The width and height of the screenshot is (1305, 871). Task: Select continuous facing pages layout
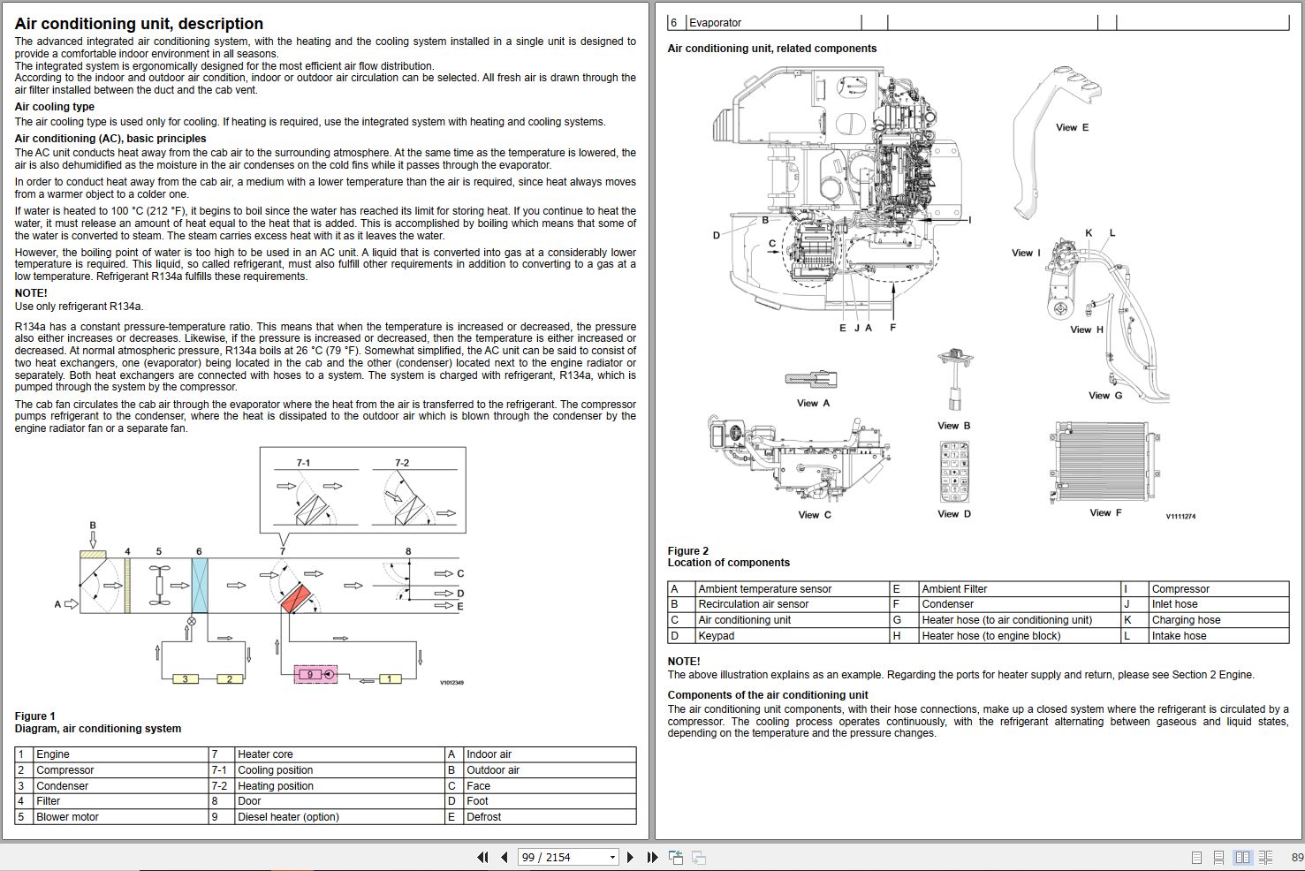click(1265, 857)
